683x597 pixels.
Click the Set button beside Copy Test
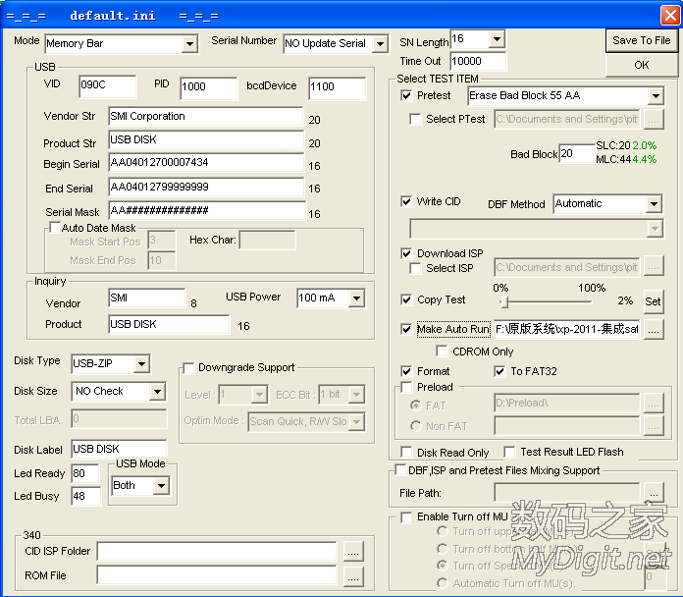(654, 301)
